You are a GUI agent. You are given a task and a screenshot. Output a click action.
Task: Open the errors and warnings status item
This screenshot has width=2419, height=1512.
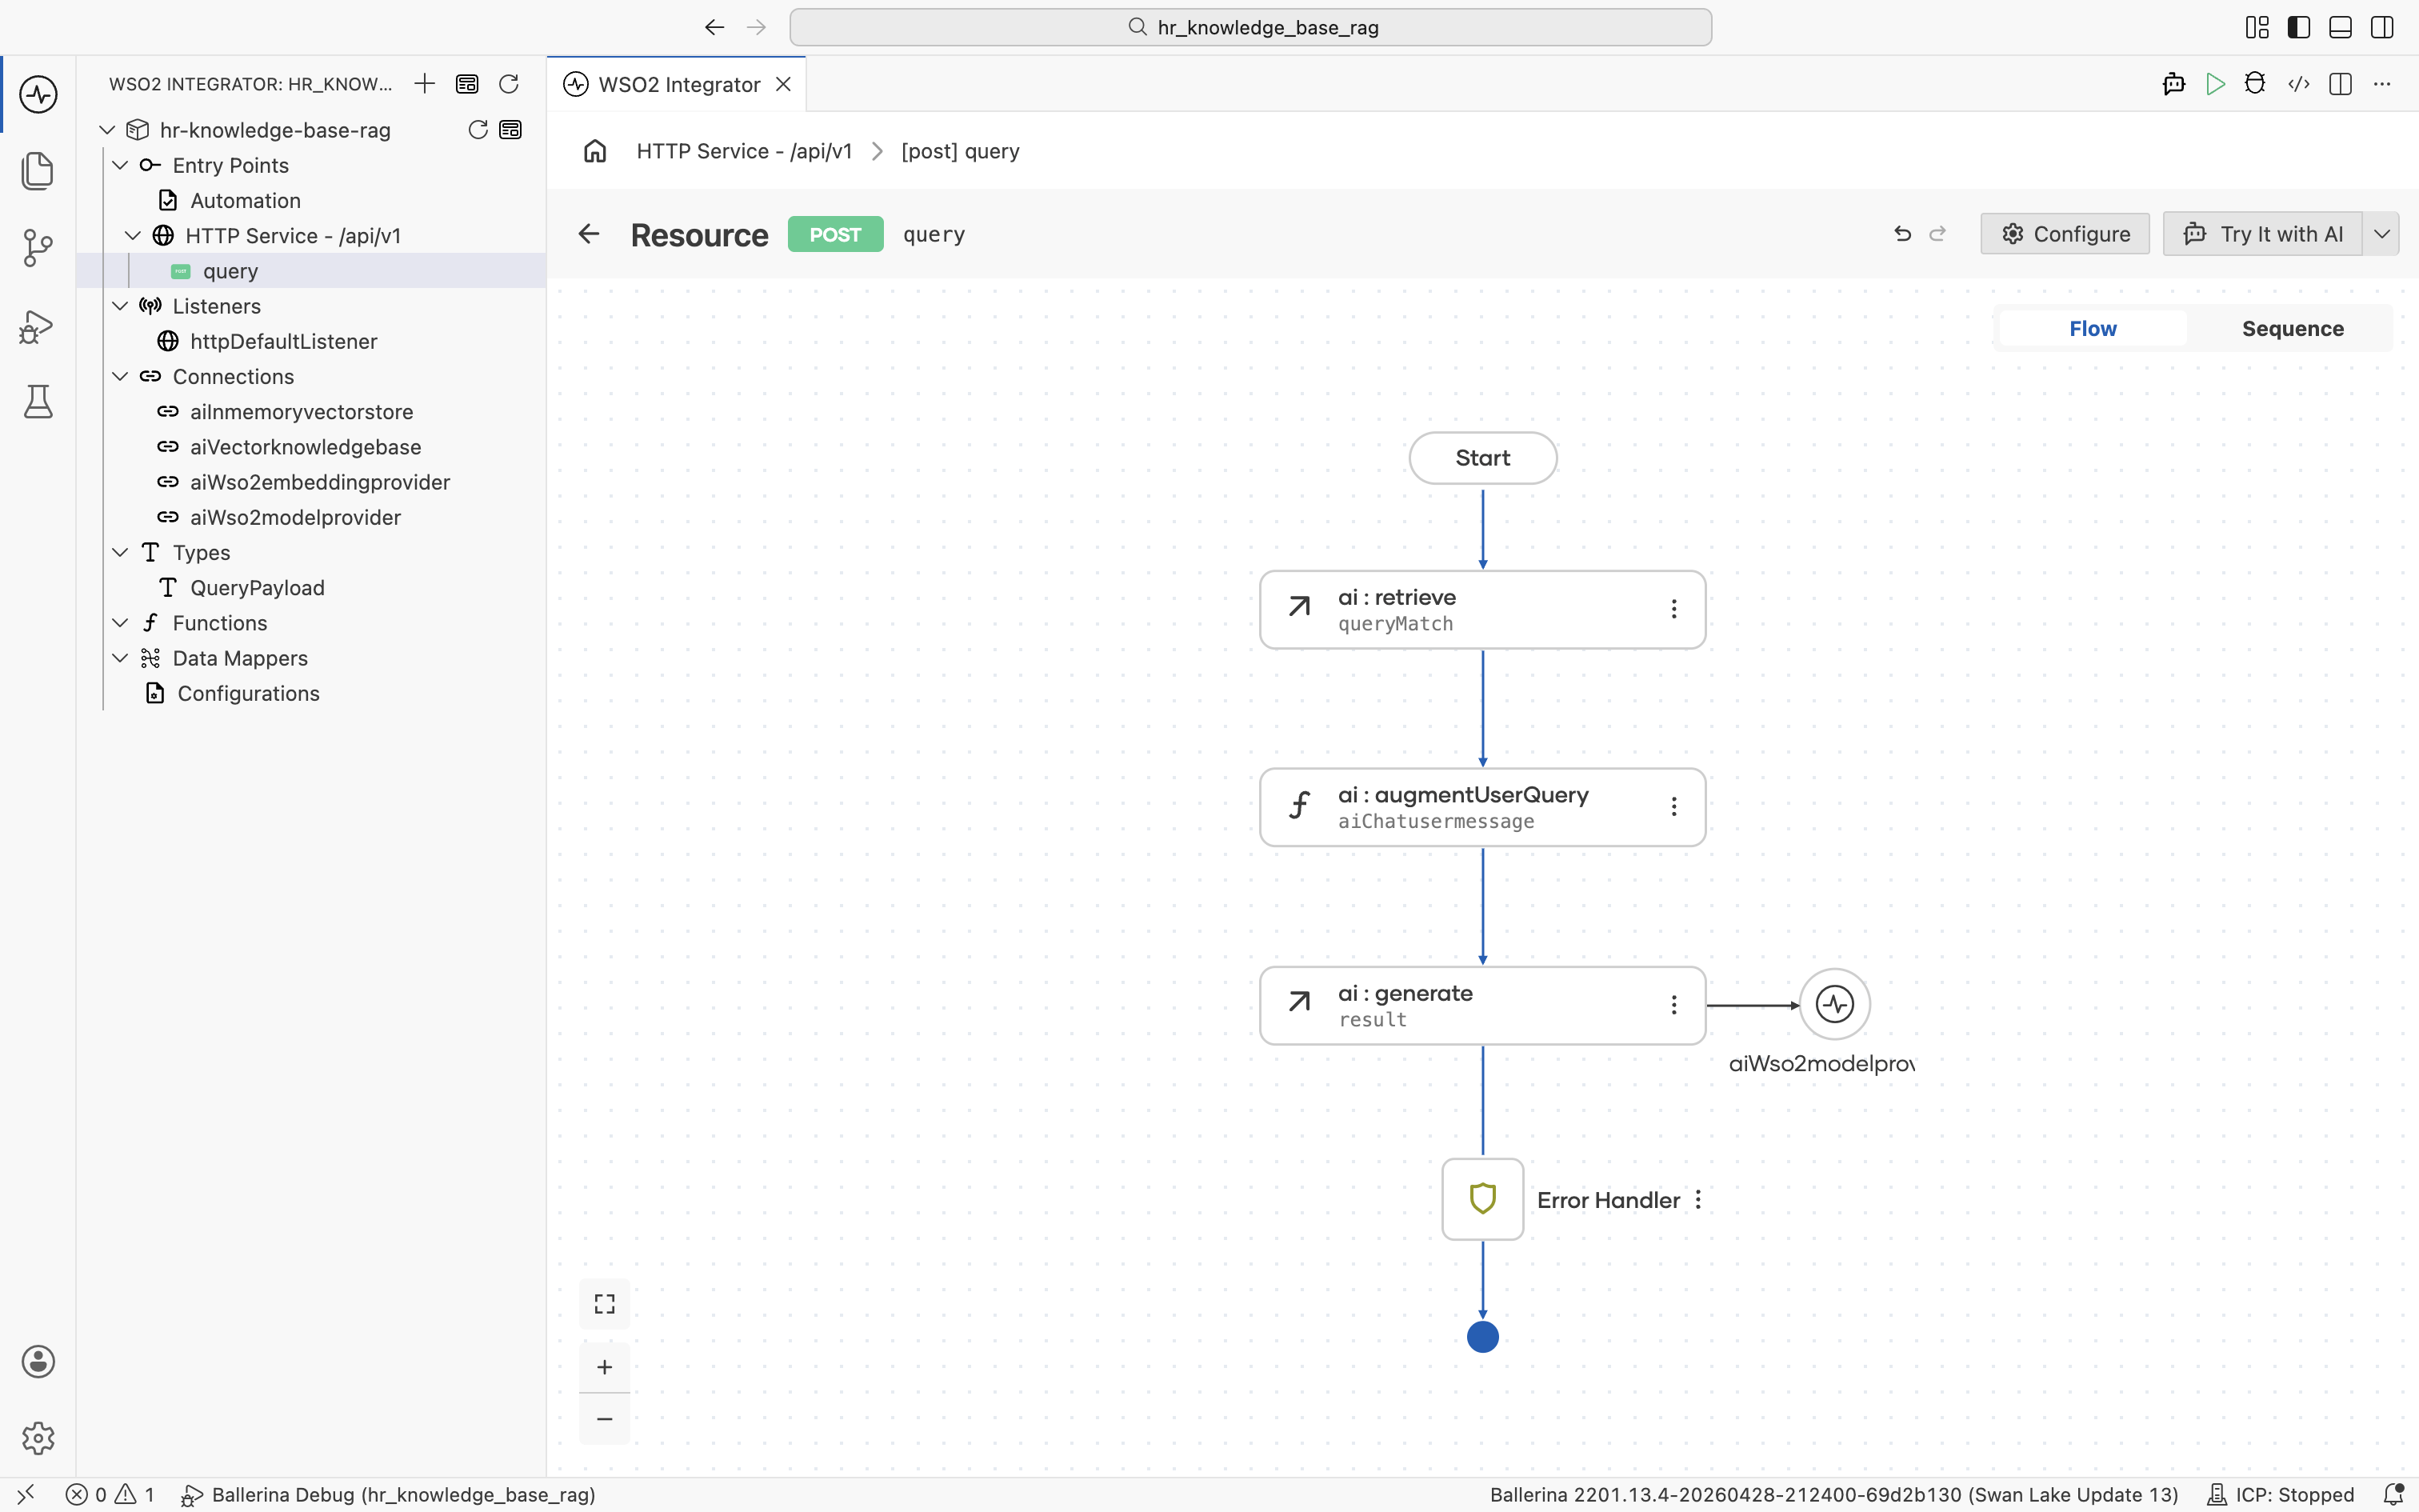click(x=111, y=1495)
